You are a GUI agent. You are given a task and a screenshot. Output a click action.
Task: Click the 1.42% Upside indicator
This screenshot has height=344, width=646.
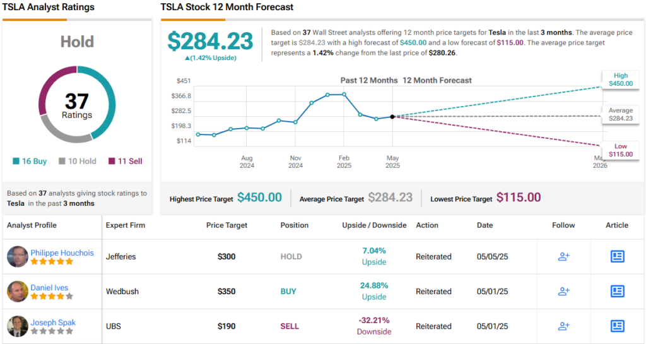click(x=211, y=58)
